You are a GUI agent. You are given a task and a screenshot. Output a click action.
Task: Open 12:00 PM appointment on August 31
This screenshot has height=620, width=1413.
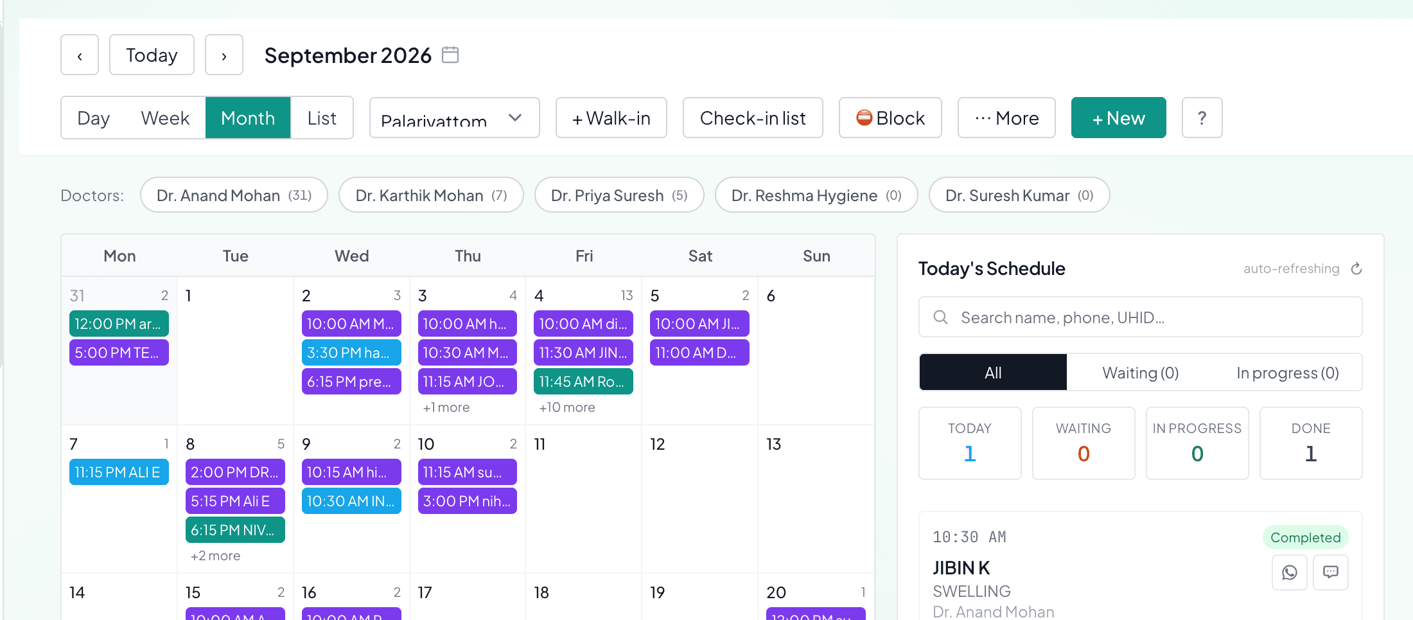coord(119,324)
